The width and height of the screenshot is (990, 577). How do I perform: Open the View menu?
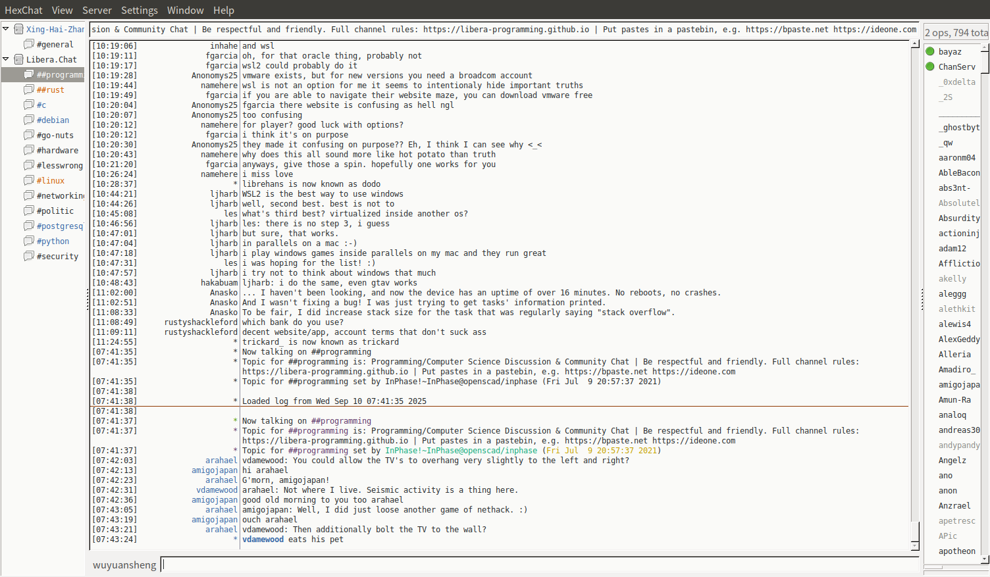(63, 10)
